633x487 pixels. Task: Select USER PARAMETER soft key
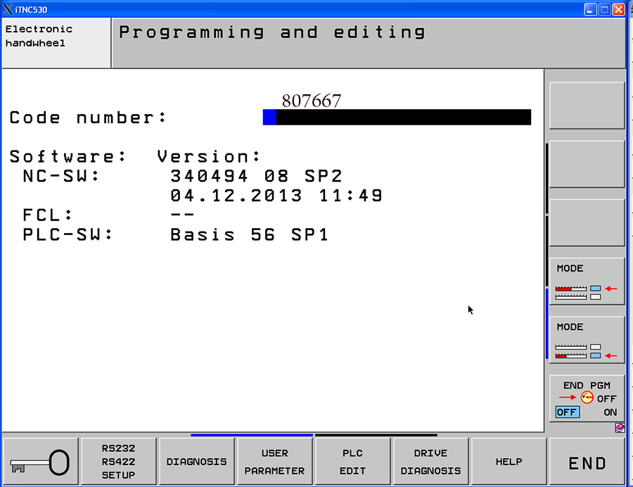pos(274,462)
